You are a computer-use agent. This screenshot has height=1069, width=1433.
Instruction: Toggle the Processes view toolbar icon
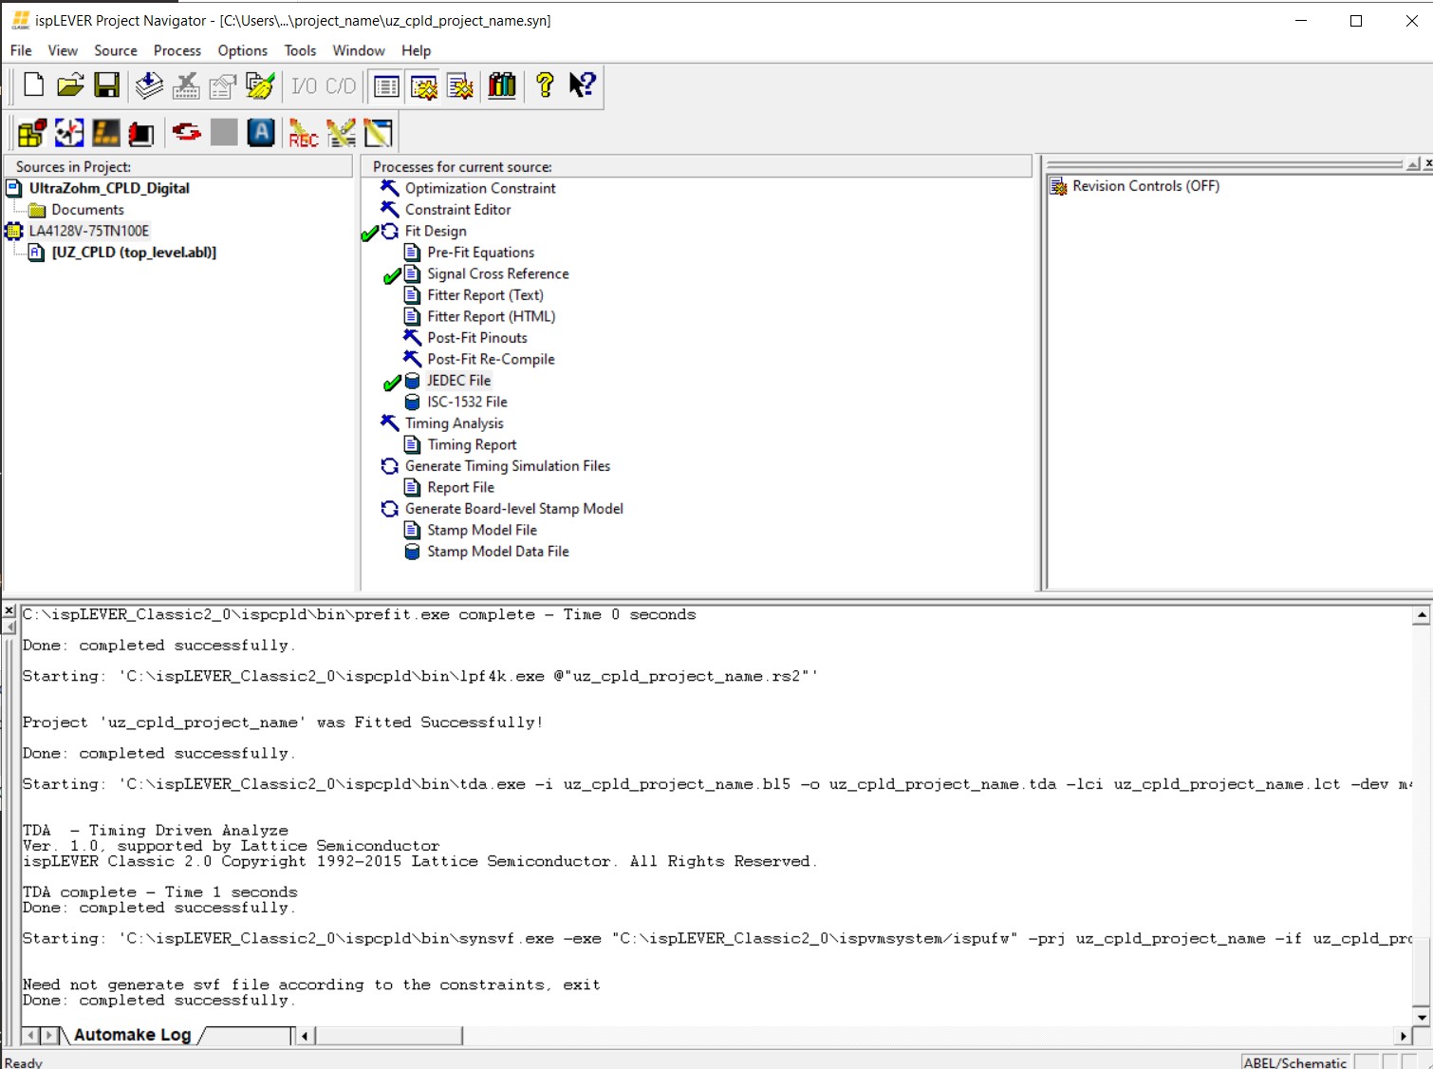point(386,85)
